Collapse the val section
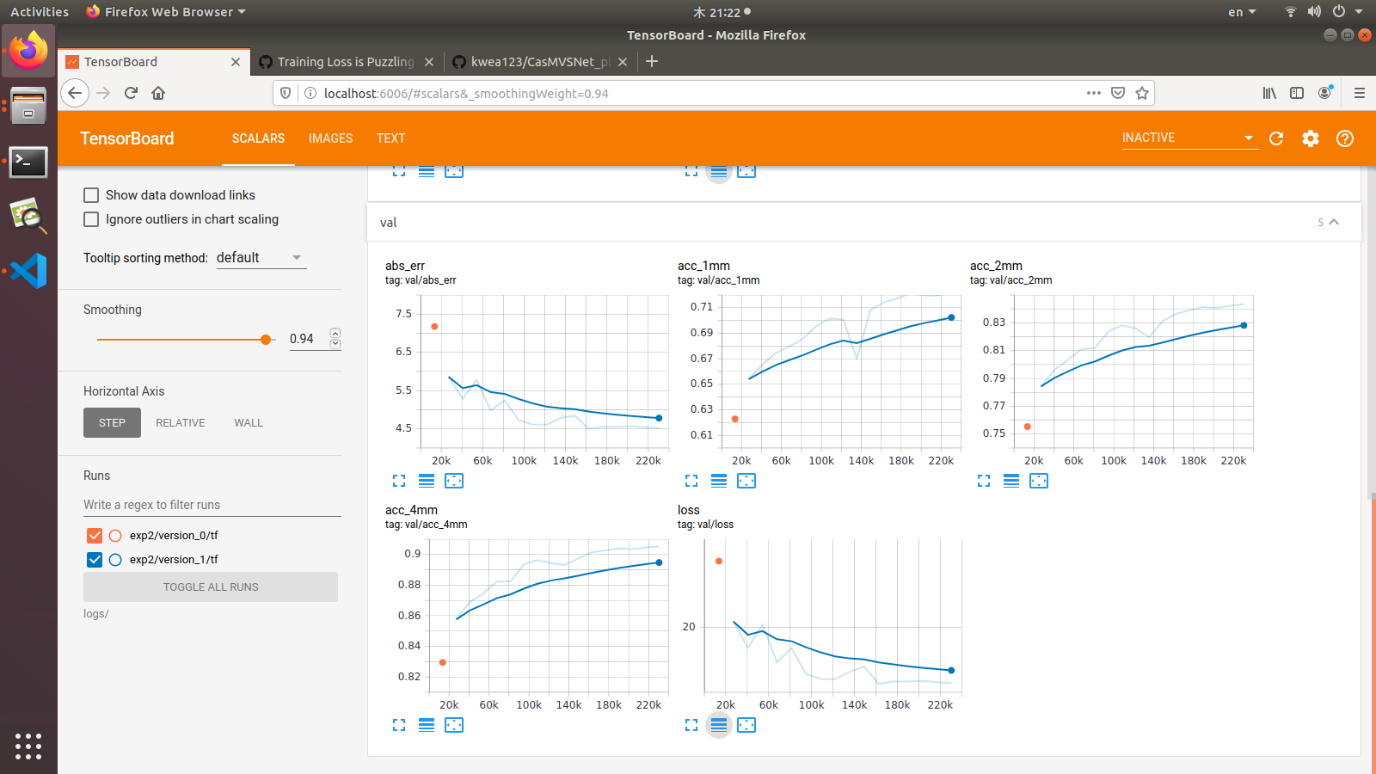The width and height of the screenshot is (1376, 774). 1334,222
